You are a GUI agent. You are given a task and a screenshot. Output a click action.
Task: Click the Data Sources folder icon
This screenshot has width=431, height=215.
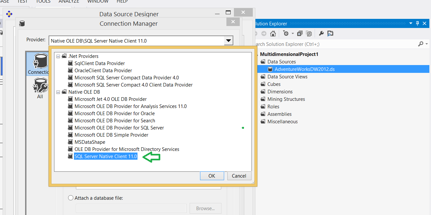coord(263,61)
